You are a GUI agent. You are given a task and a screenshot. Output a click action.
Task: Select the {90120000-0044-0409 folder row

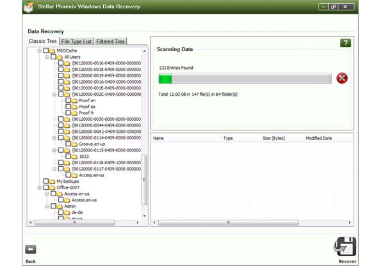click(x=106, y=125)
